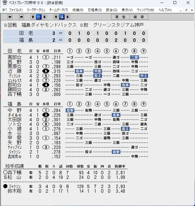This screenshot has width=195, height=206.
Task: Click pitcher 鈴木翔 in 投手成績
Action: 14,191
